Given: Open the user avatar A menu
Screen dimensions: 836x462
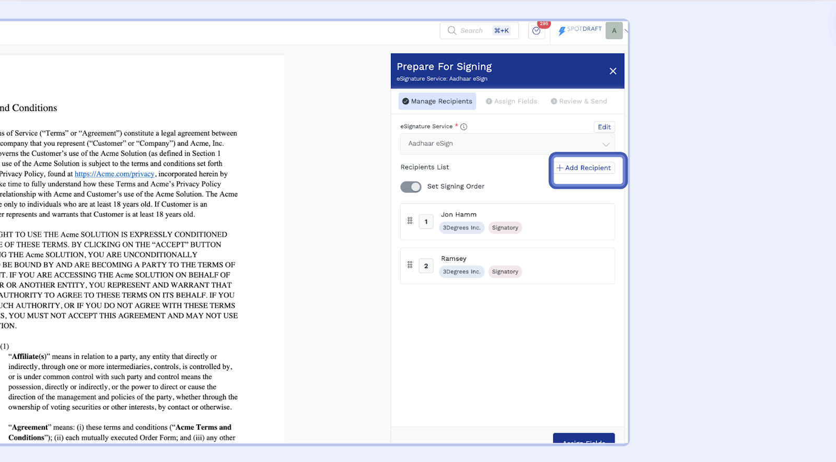Looking at the screenshot, I should pyautogui.click(x=614, y=30).
